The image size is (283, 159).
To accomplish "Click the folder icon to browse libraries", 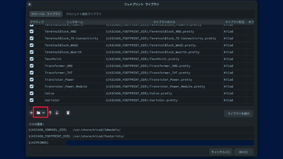I will coord(38,113).
